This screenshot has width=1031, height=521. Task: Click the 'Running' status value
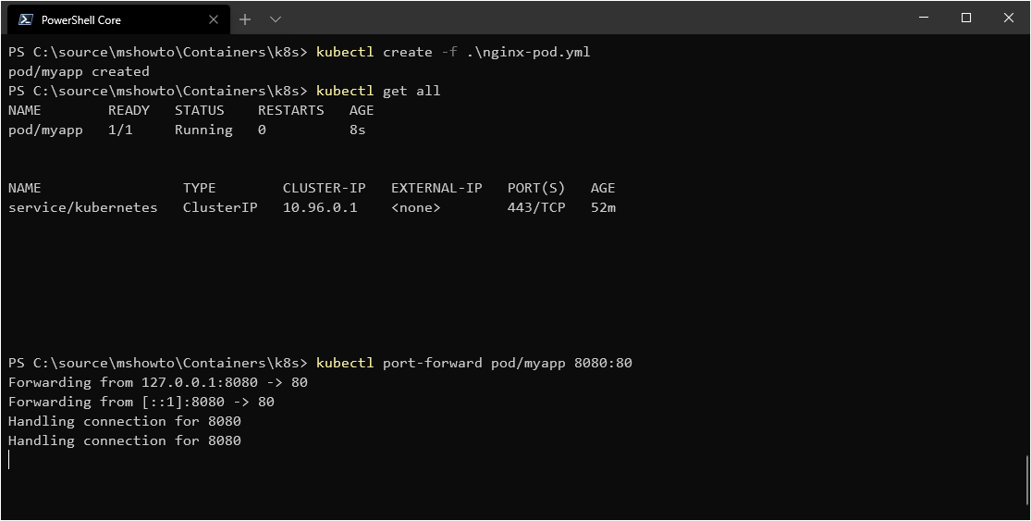[203, 130]
